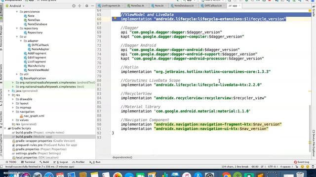Open Note class in persistence package

(x=31, y=16)
